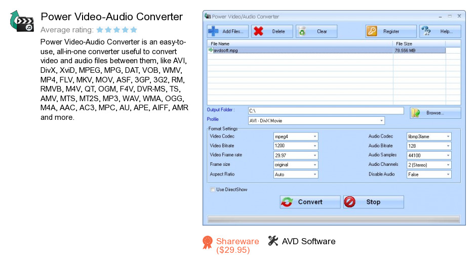This screenshot has width=476, height=268.
Task: Click the Help button label
Action: coord(446,31)
